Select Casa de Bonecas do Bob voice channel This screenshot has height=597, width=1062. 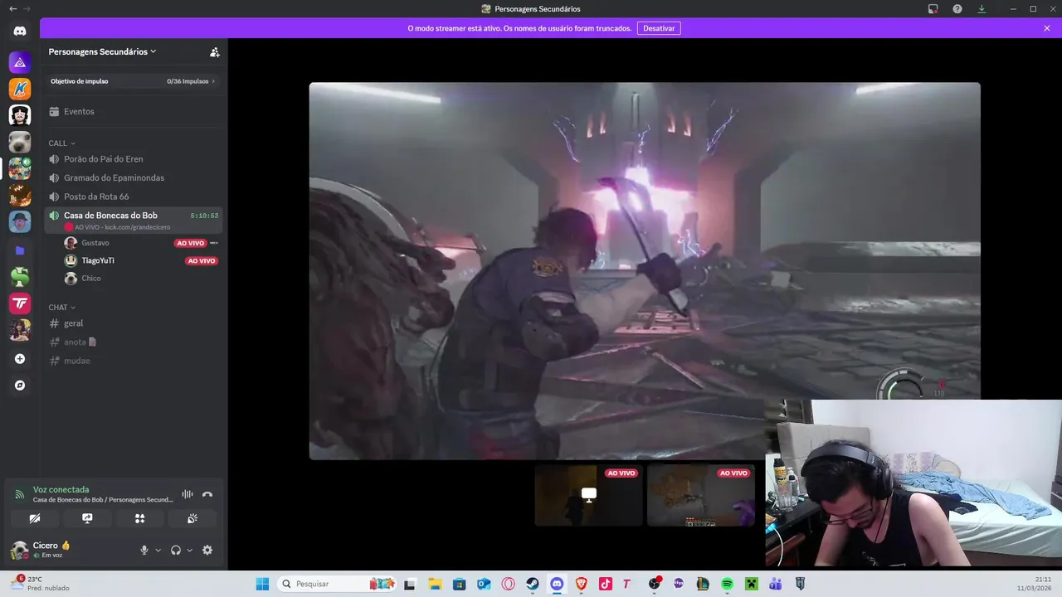(x=134, y=220)
